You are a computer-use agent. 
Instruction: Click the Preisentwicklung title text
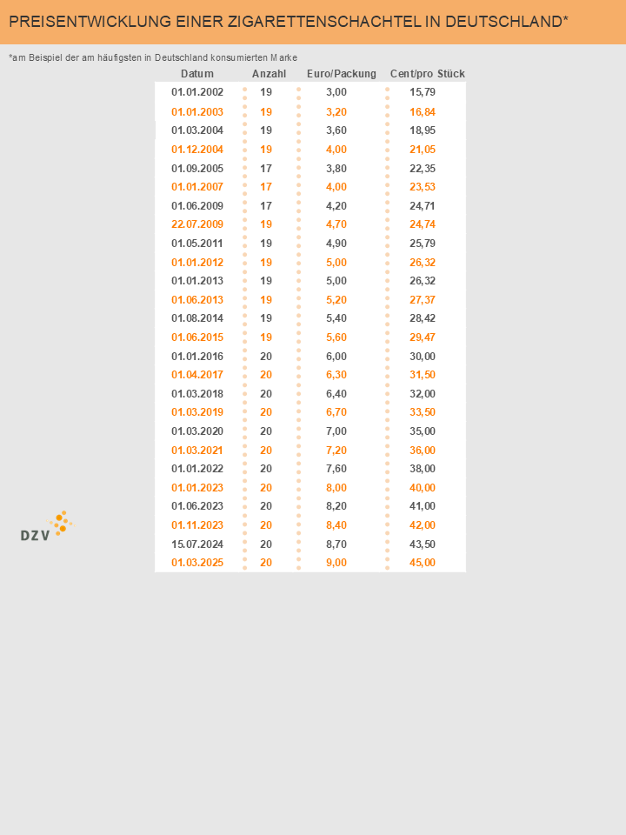(x=289, y=22)
